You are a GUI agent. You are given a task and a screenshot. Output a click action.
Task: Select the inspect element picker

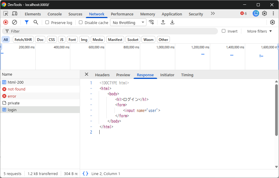click(6, 14)
